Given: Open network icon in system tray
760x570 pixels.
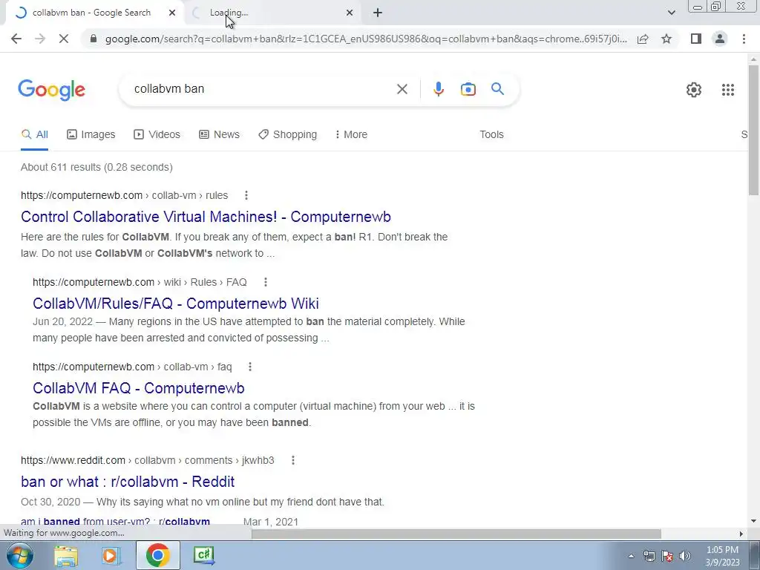Looking at the screenshot, I should (649, 556).
